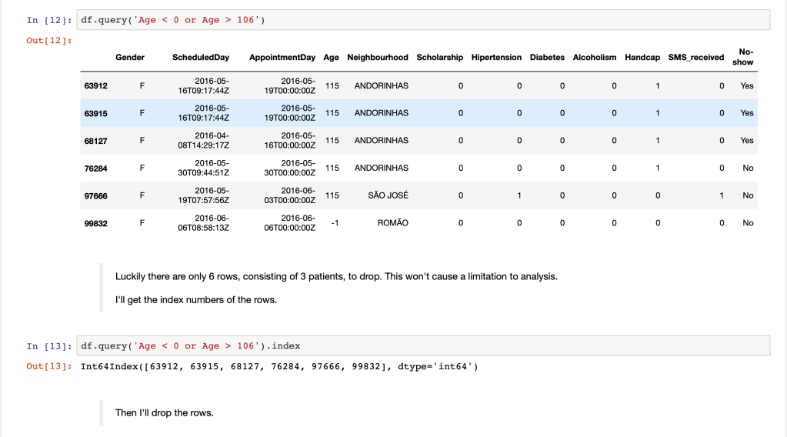Click the Int64Index output text
Image resolution: width=787 pixels, height=437 pixels.
(x=279, y=366)
